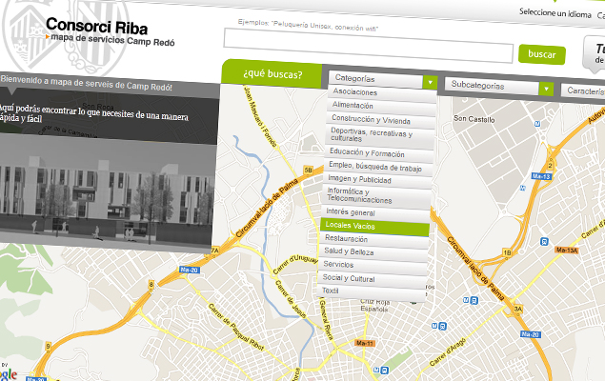Click Carrer d'Aragó street label
Viewport: 605px width, 381px height.
pos(447,351)
